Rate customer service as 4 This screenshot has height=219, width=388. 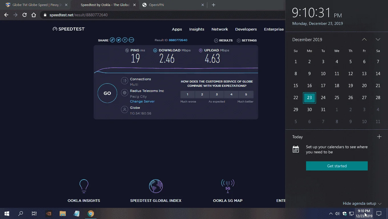pyautogui.click(x=231, y=95)
